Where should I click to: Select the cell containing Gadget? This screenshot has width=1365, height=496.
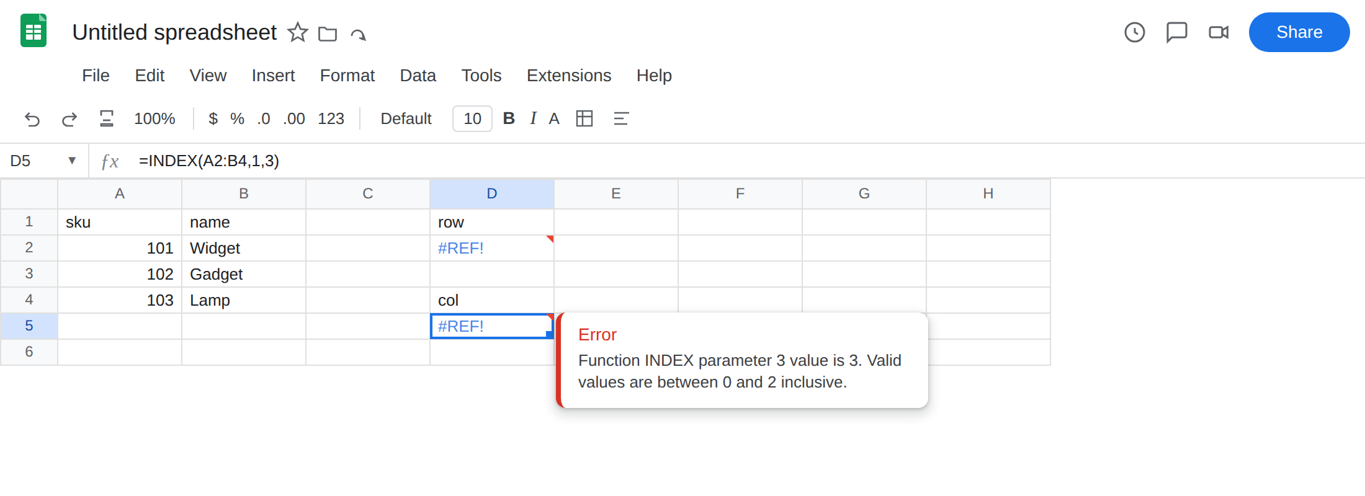tap(244, 274)
